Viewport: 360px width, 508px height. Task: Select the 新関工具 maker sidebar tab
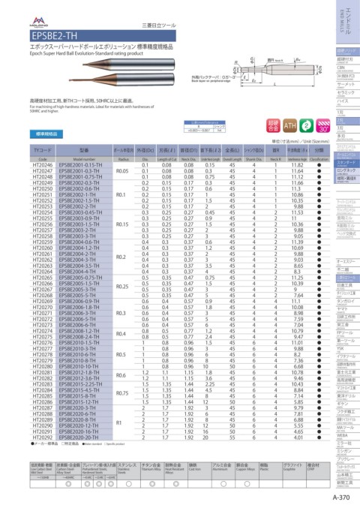[x=348, y=483]
